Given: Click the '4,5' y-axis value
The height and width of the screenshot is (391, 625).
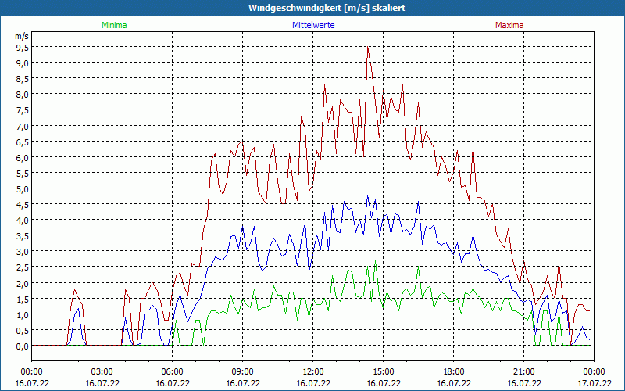Looking at the screenshot, I should tap(23, 205).
